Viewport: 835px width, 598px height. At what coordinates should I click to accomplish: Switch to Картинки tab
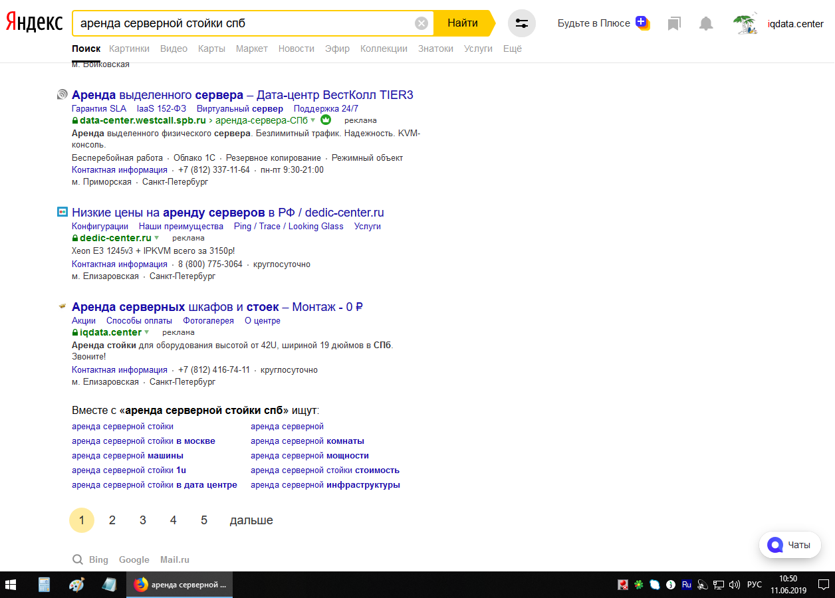click(x=130, y=49)
